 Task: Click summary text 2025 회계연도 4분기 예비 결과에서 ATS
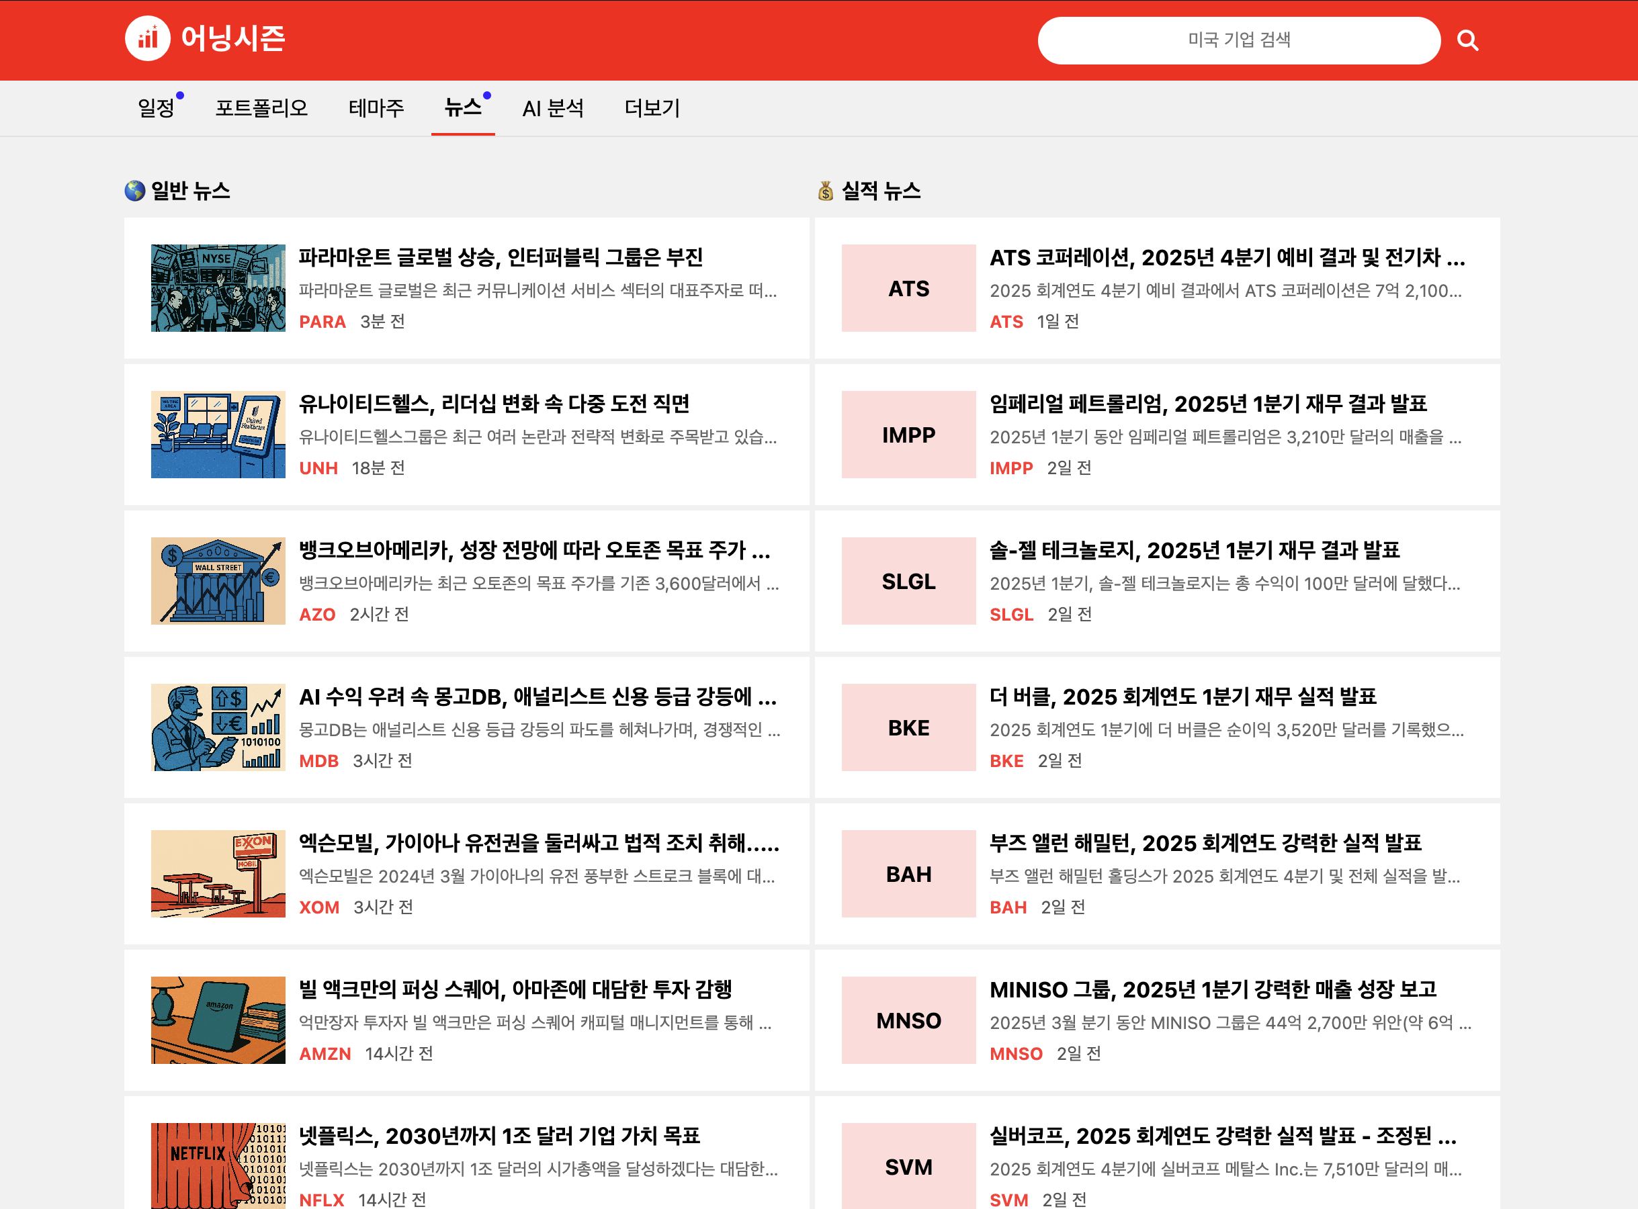1226,291
